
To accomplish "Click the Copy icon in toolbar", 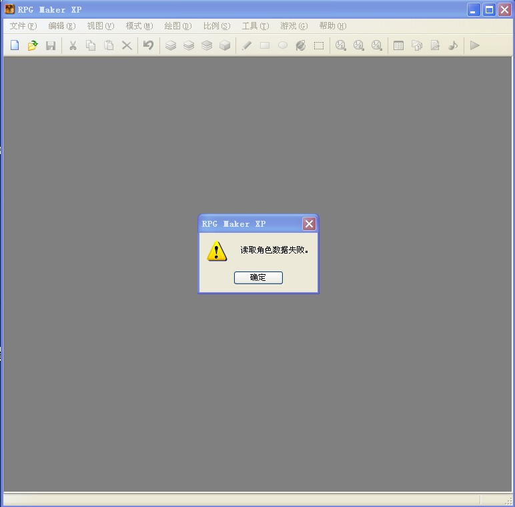I will coord(91,45).
